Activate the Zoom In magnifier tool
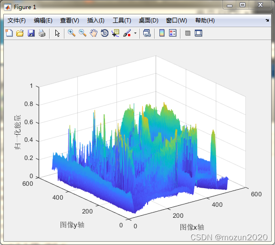 click(x=72, y=33)
